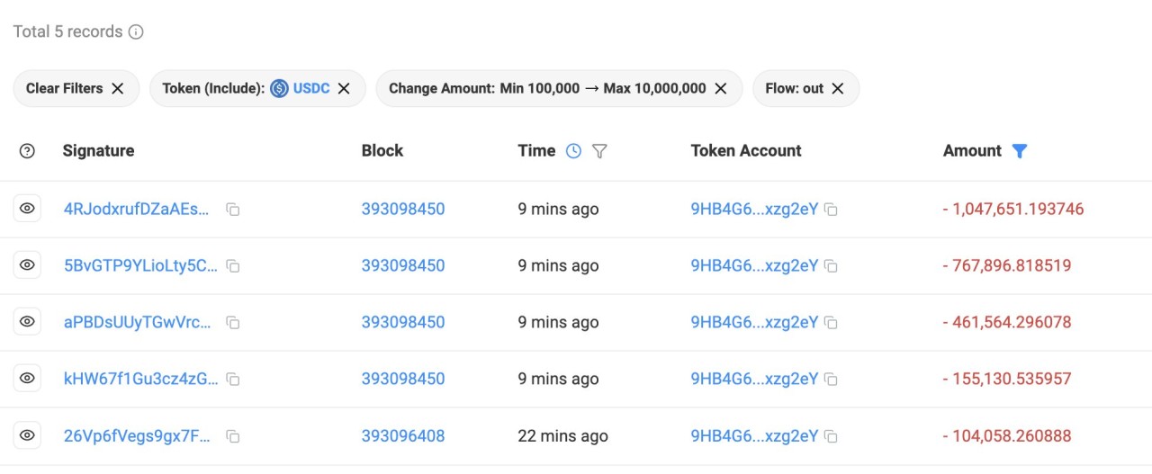Toggle eye icon for the 4RJodxruf transaction
The height and width of the screenshot is (474, 1152).
click(x=27, y=209)
